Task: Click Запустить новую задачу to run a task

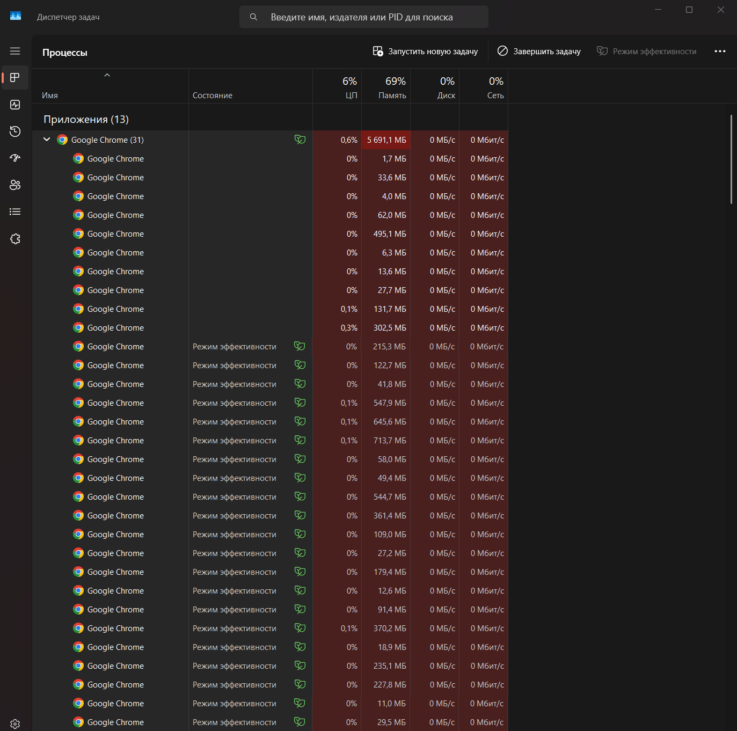Action: [x=425, y=52]
